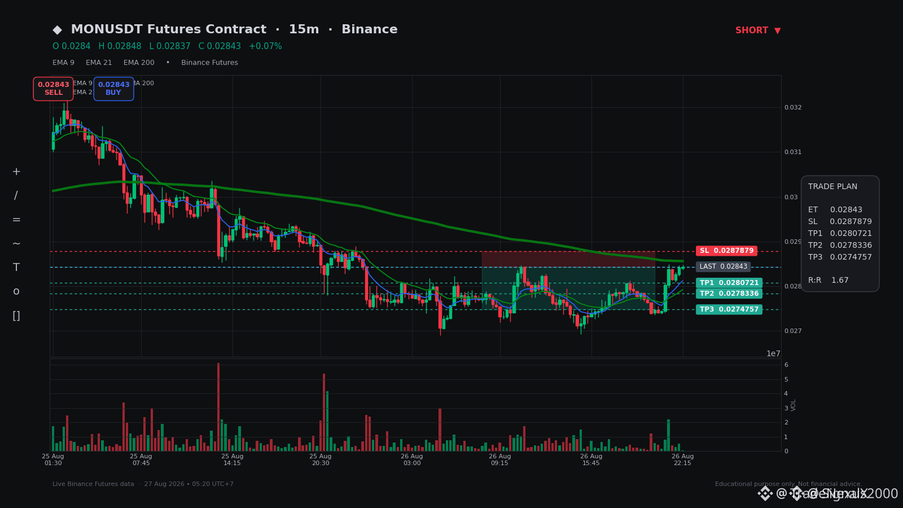The height and width of the screenshot is (508, 903).
Task: Click the 25 Aug 14:15 time axis label
Action: click(x=233, y=459)
